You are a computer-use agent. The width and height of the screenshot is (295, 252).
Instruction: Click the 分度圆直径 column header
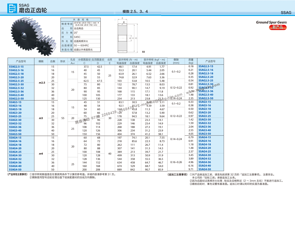pos(84,60)
